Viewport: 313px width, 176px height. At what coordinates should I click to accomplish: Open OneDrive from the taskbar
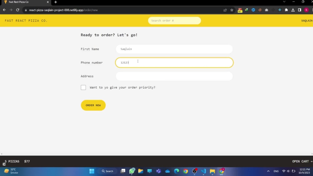[x=167, y=171]
